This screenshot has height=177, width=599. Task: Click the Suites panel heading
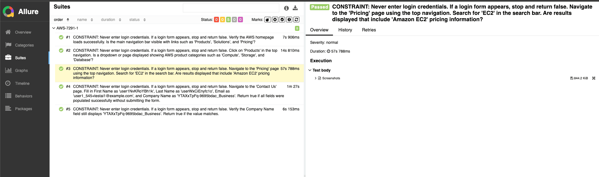(x=62, y=7)
